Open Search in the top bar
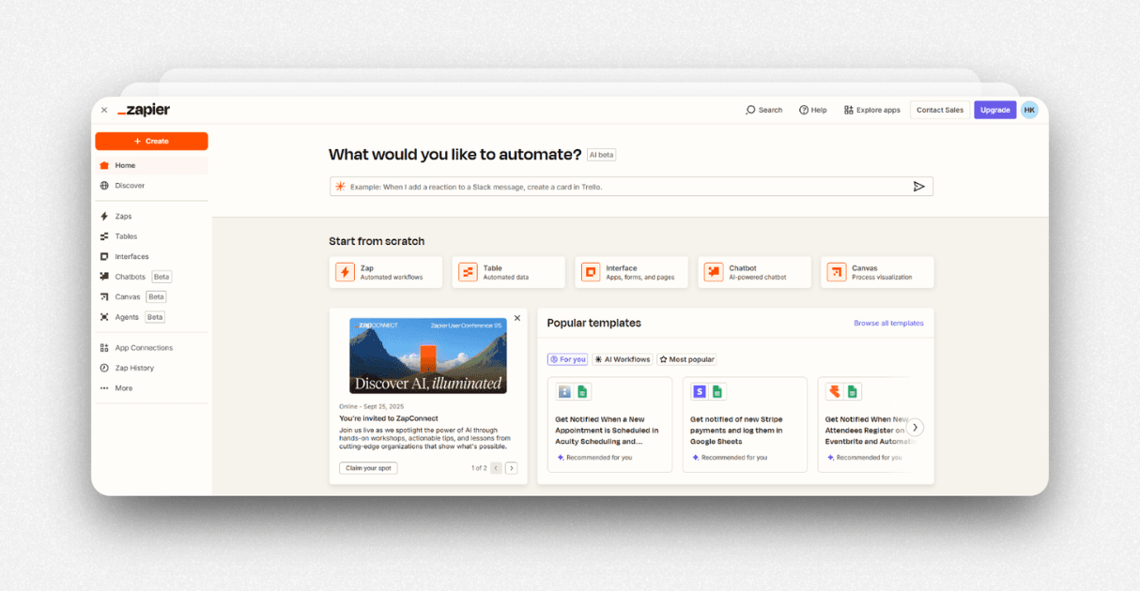This screenshot has width=1140, height=591. tap(763, 110)
